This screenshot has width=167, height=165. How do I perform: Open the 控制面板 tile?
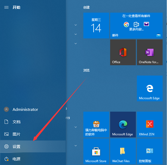coord(150,151)
